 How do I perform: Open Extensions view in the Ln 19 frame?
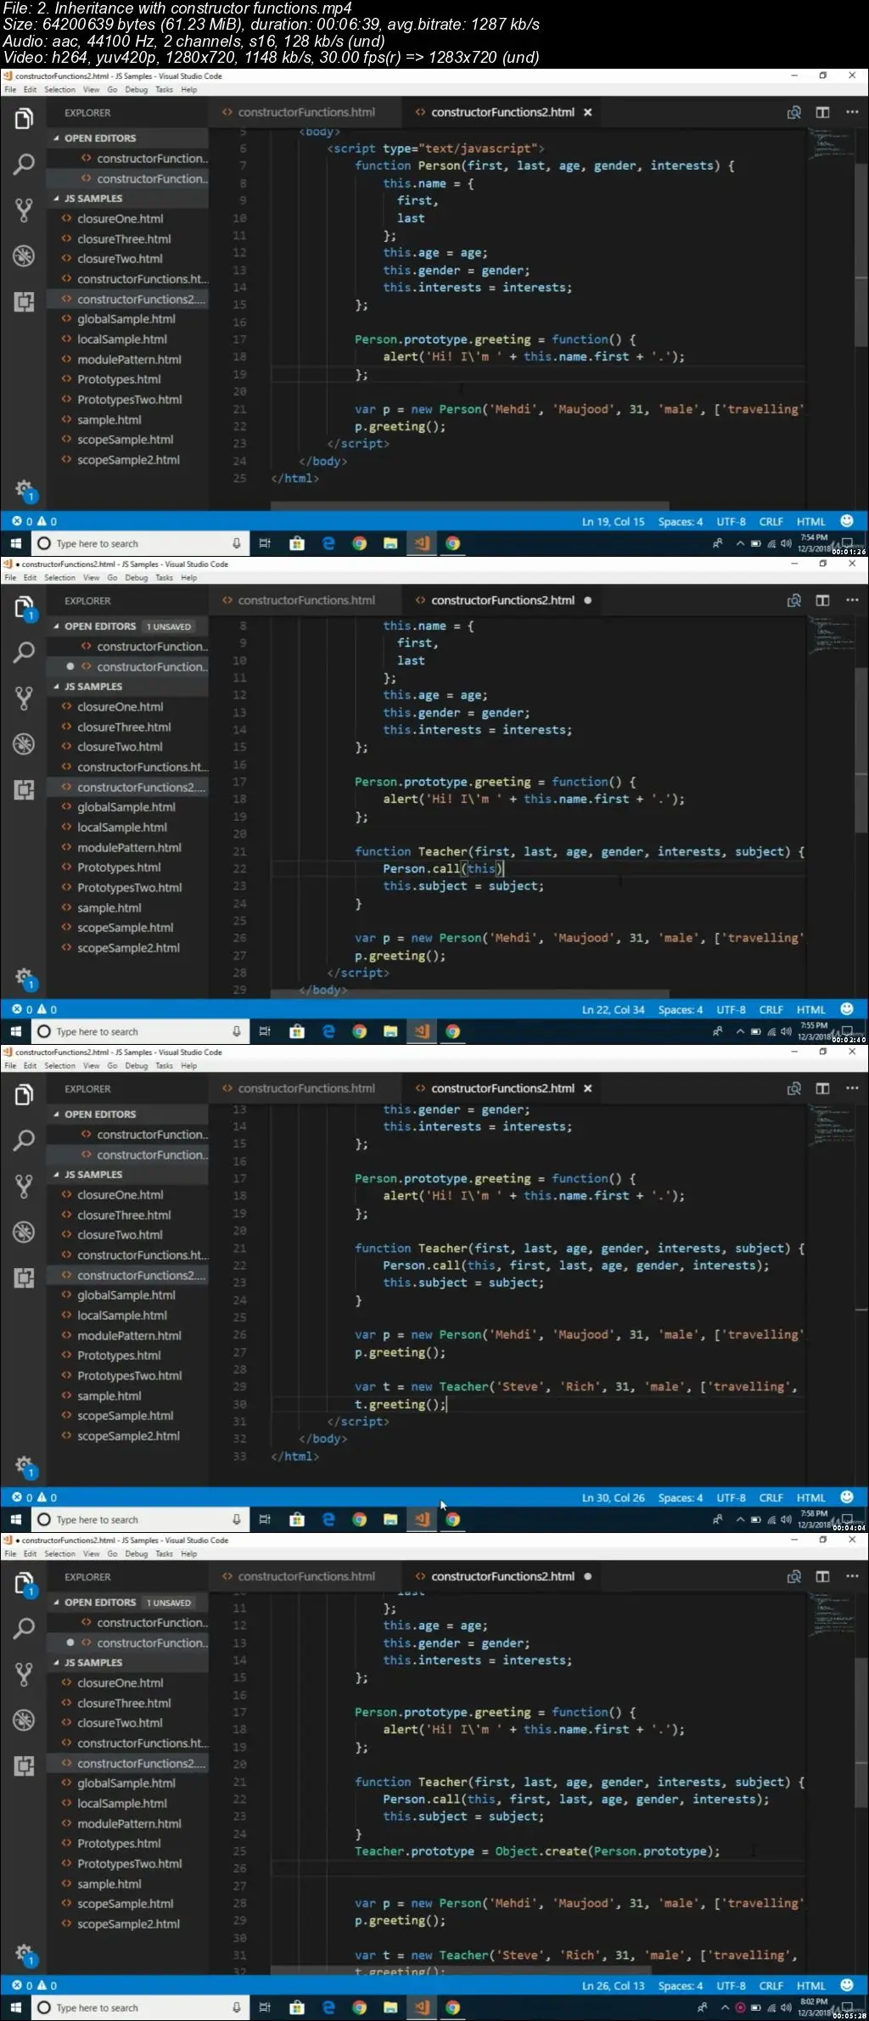pos(24,301)
